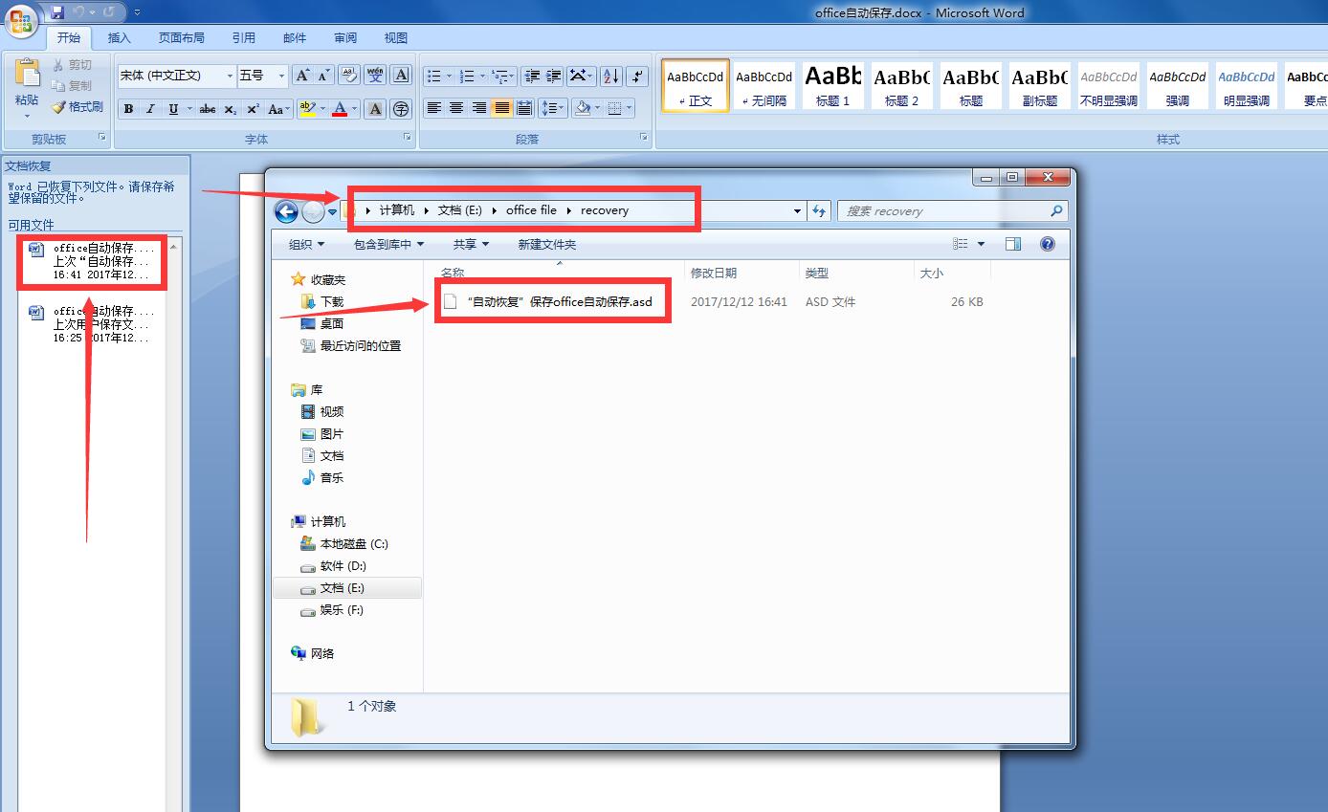Click the Explorer Help question mark icon
1328x812 pixels.
coord(1048,244)
